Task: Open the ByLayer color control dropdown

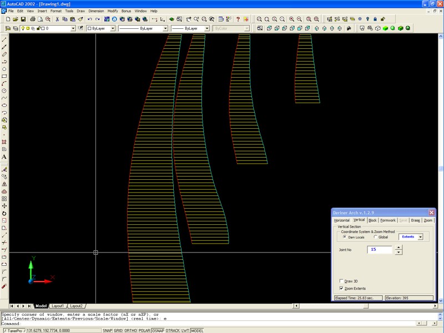Action: (x=113, y=28)
